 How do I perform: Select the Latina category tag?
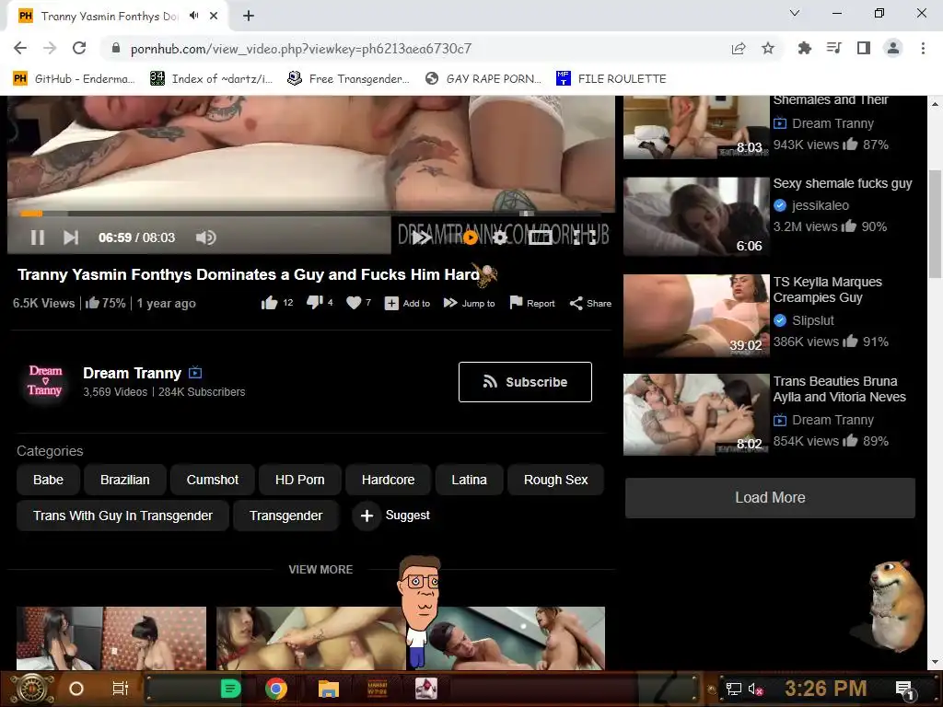469,480
